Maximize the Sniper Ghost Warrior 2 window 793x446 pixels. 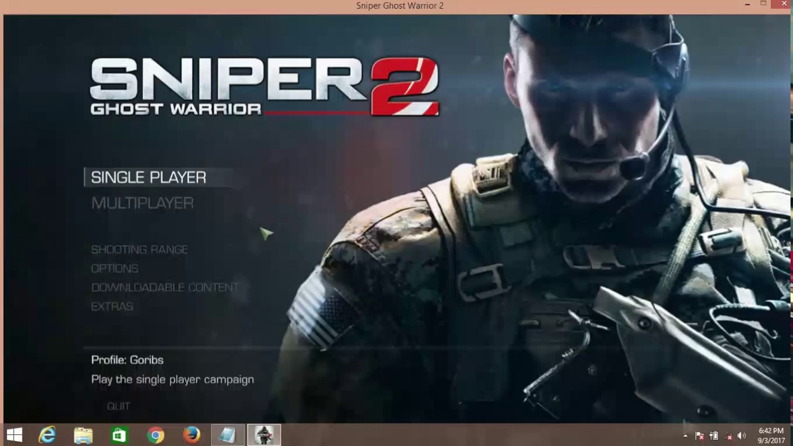(x=764, y=4)
